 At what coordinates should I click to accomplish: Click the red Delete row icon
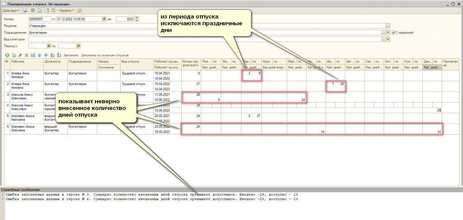coord(27,55)
